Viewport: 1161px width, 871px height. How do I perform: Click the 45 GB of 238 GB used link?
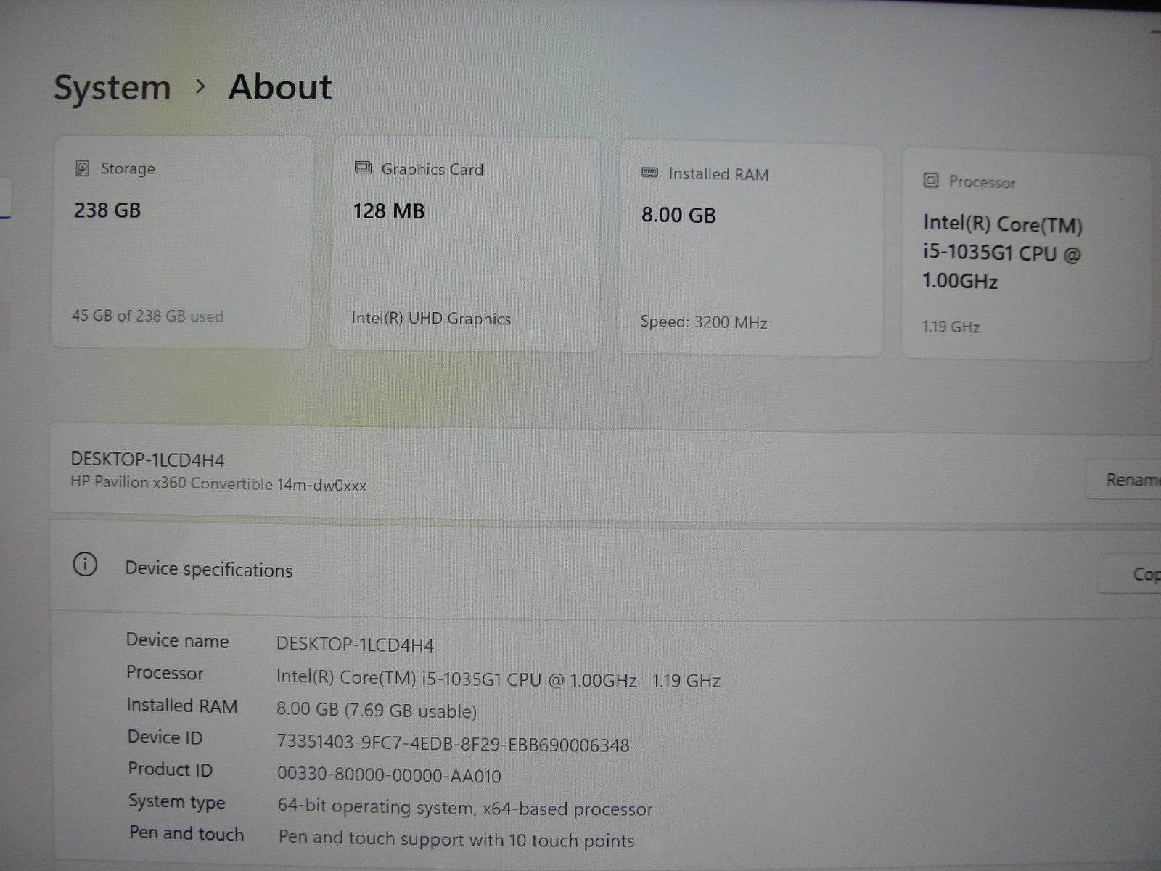(146, 316)
